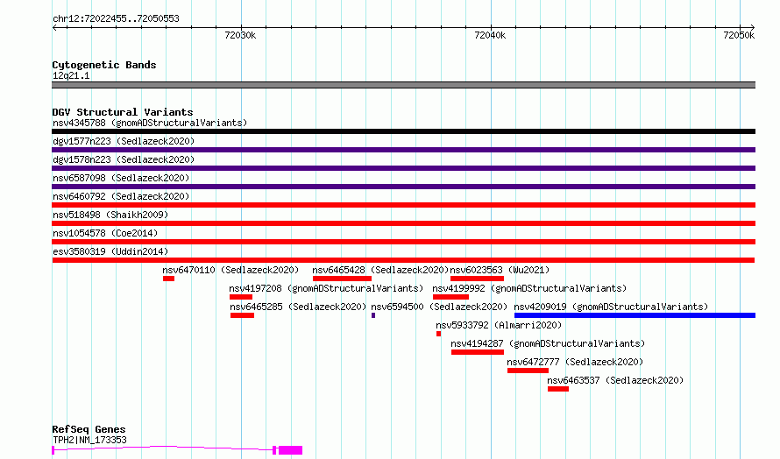Click the 12q21.1 cytogenetic band label
The width and height of the screenshot is (780, 459).
coord(71,75)
